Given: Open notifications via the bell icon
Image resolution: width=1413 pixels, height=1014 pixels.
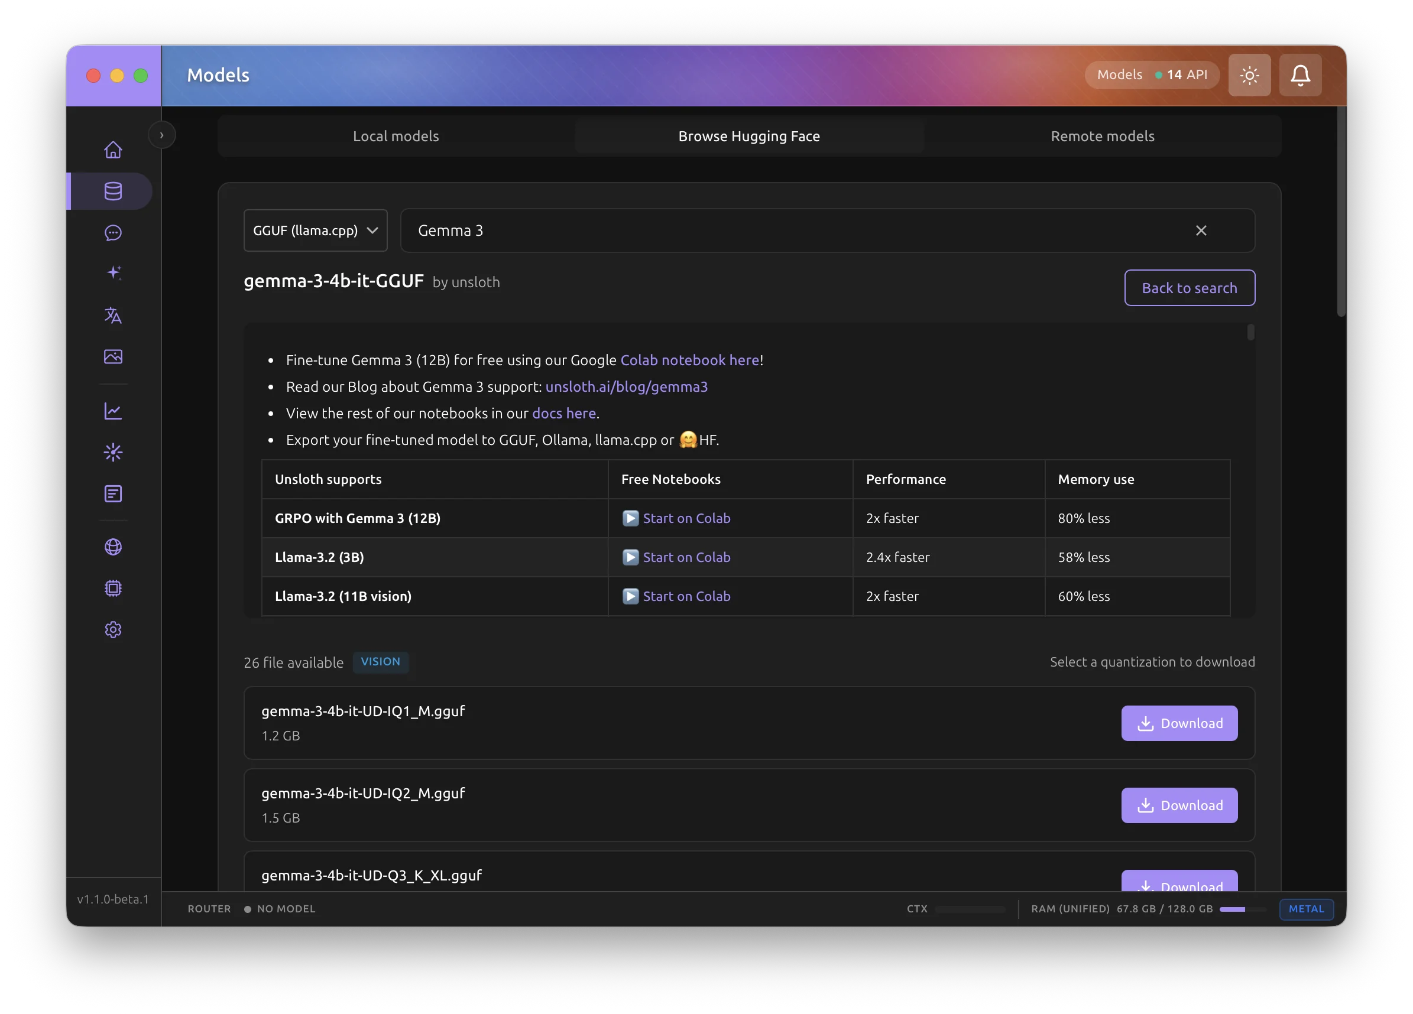Looking at the screenshot, I should pos(1299,74).
